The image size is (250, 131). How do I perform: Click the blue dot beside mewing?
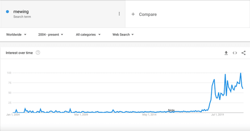pyautogui.click(x=7, y=12)
